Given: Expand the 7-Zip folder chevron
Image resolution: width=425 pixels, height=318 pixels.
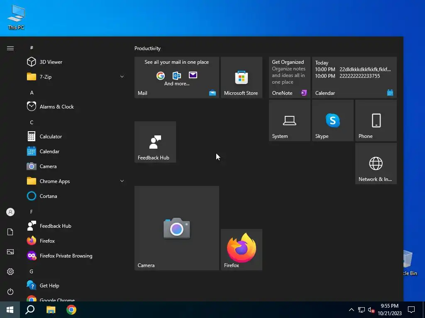Looking at the screenshot, I should [x=122, y=77].
